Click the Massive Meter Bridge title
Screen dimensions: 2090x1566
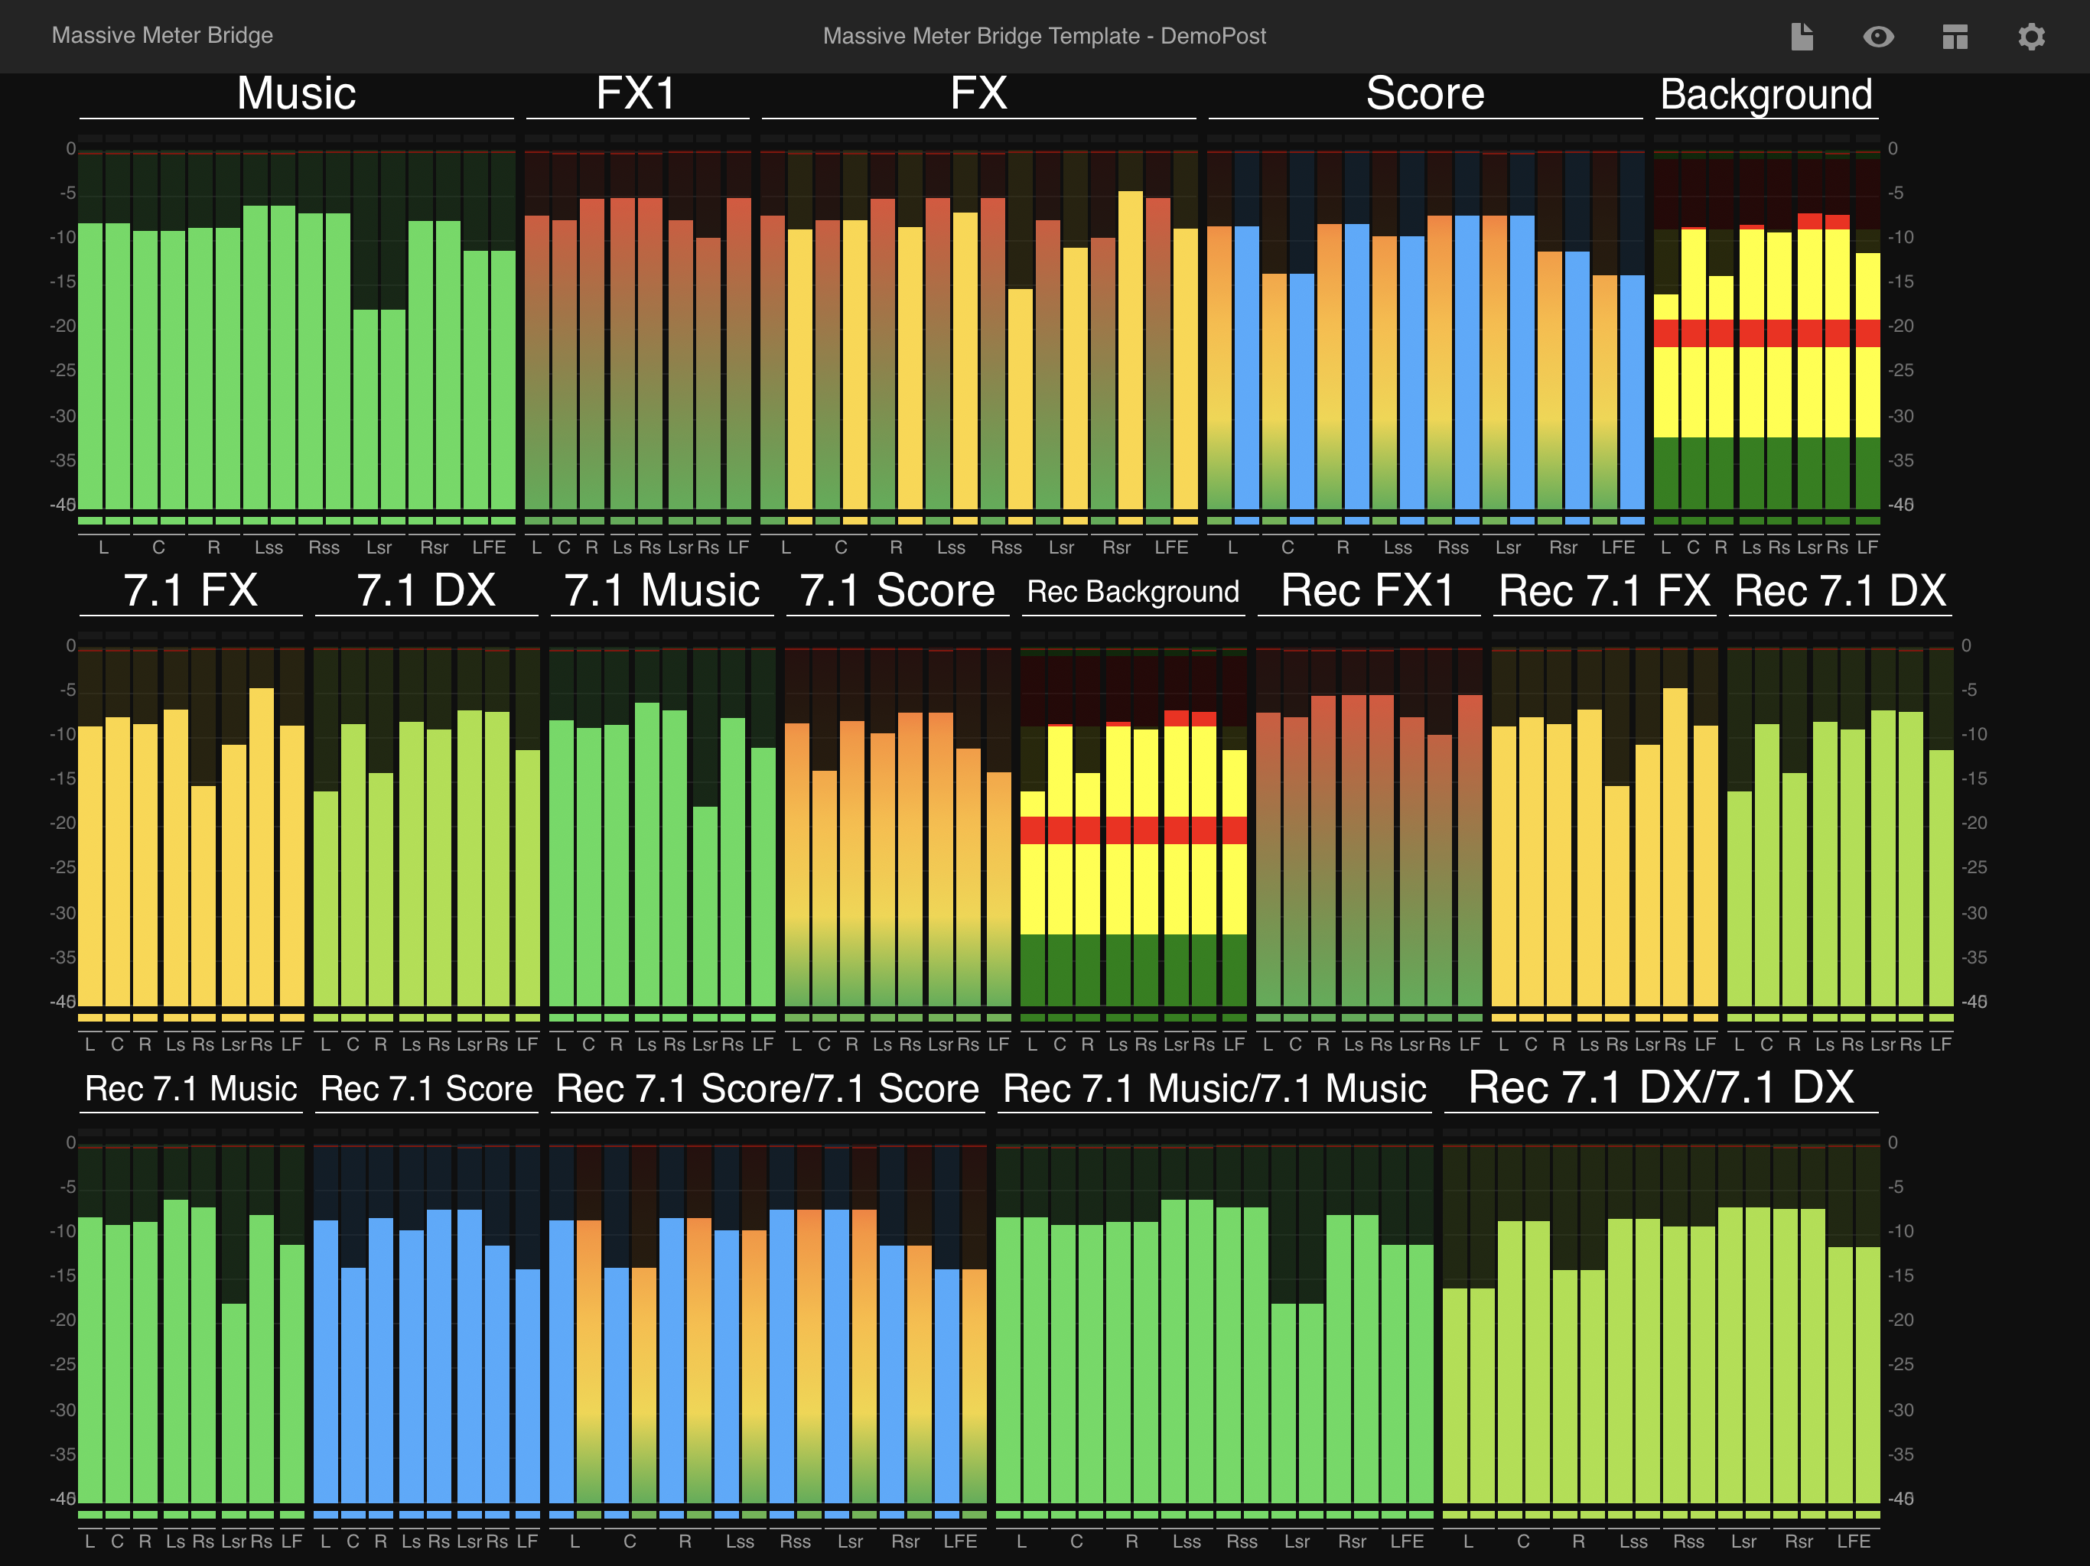coord(162,35)
